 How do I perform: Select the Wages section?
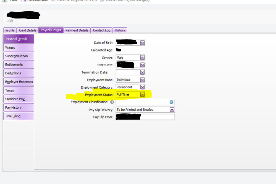[x=18, y=48]
